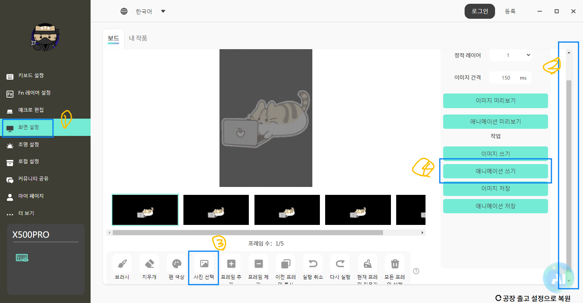Undo with the 실행 취소 icon
This screenshot has width=583, height=303.
pos(313,264)
